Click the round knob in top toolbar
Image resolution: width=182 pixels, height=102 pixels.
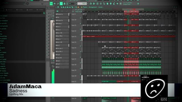tap(27, 3)
